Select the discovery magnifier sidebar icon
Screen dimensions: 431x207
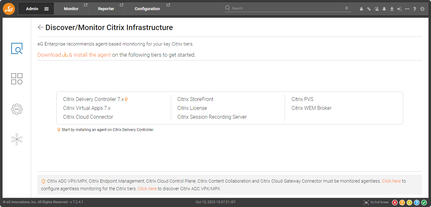(x=17, y=48)
